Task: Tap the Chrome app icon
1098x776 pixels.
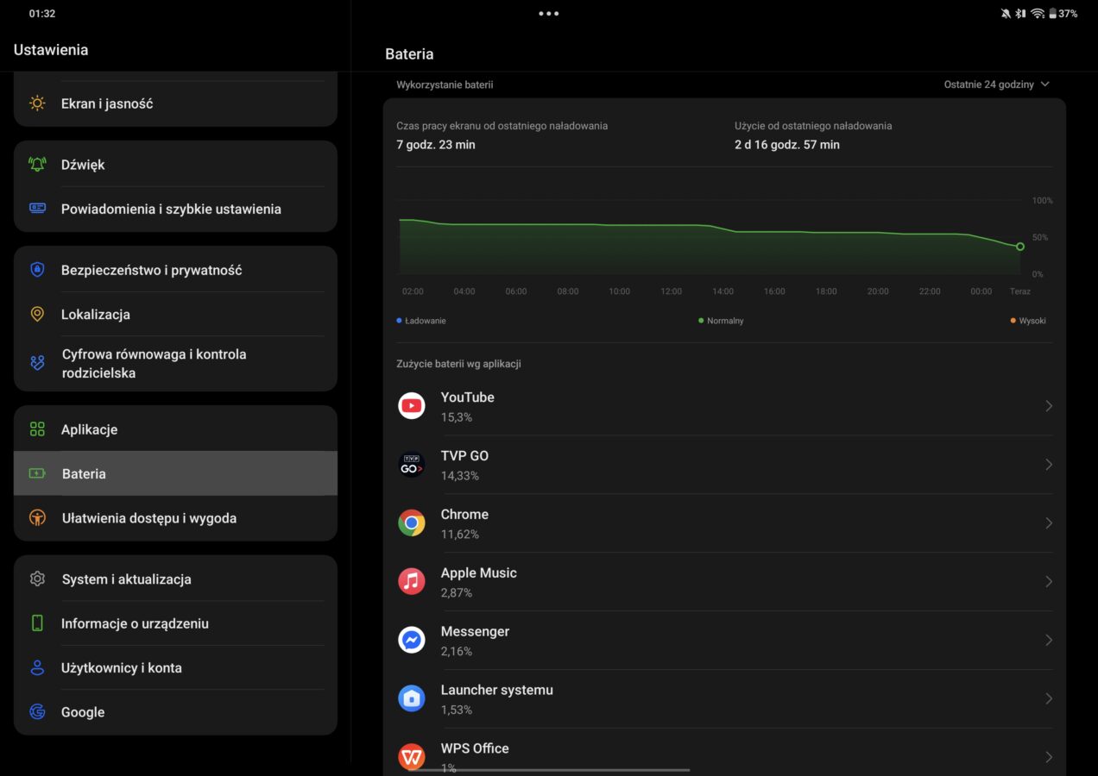Action: 412,523
